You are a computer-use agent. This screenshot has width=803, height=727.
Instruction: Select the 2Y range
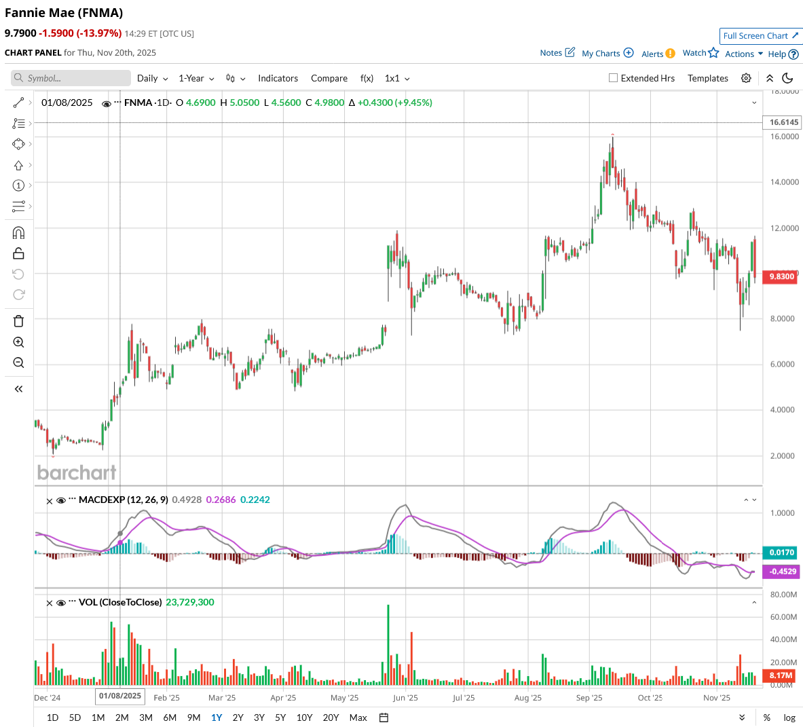[x=238, y=717]
